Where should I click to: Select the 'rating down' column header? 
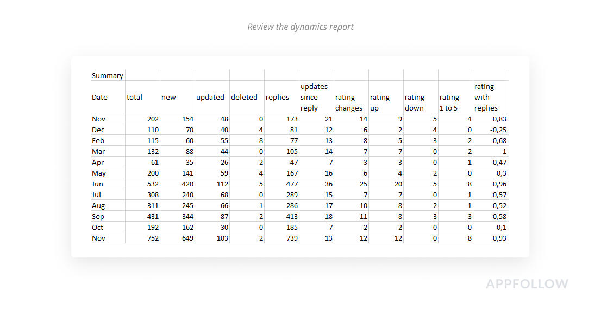[421, 96]
